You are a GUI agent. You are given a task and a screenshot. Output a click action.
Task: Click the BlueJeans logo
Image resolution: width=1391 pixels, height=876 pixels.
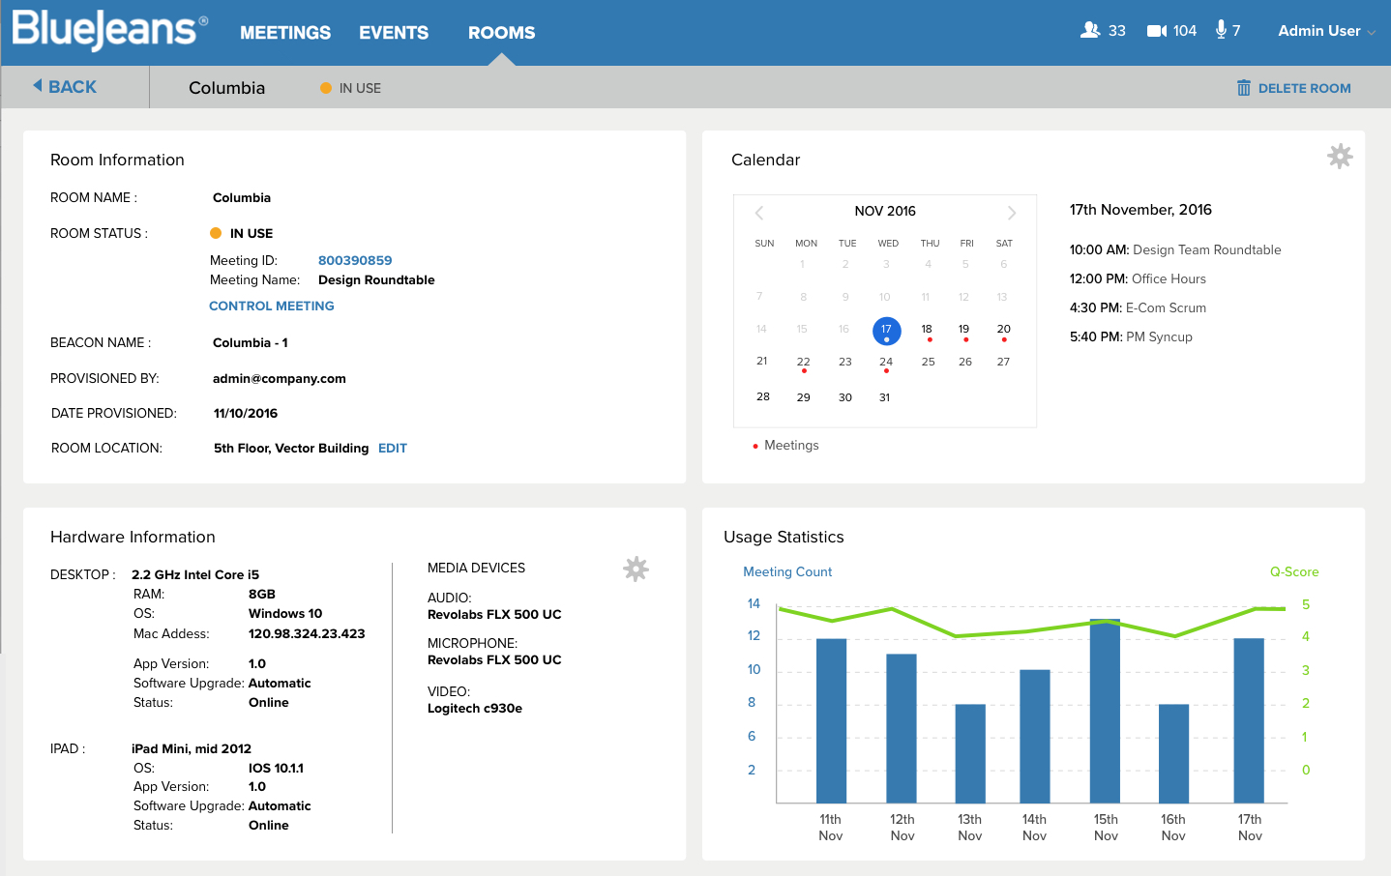click(109, 30)
